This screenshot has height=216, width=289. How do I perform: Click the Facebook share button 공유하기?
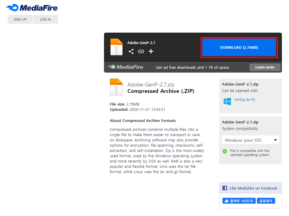click(x=266, y=201)
